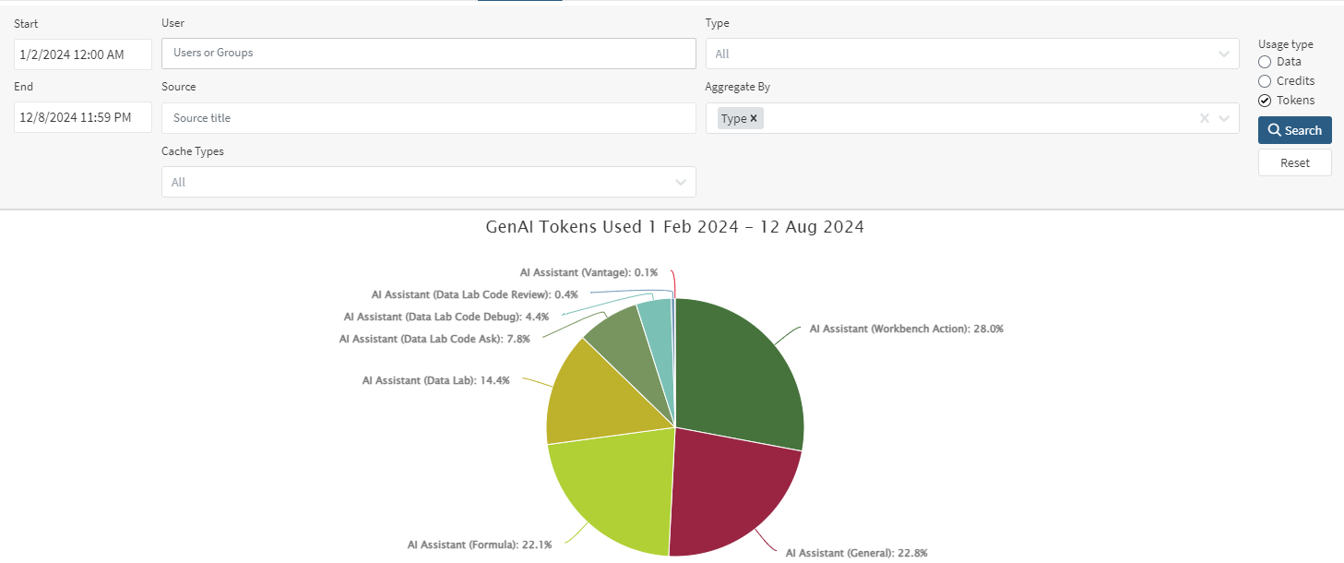Select the Credits usage type radio

1265,81
